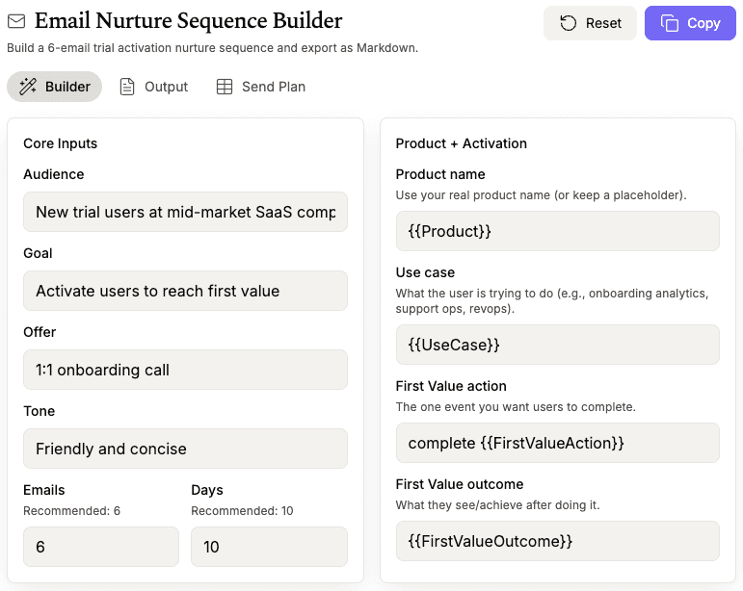Switch to the Output tab
743x591 pixels.
[154, 87]
